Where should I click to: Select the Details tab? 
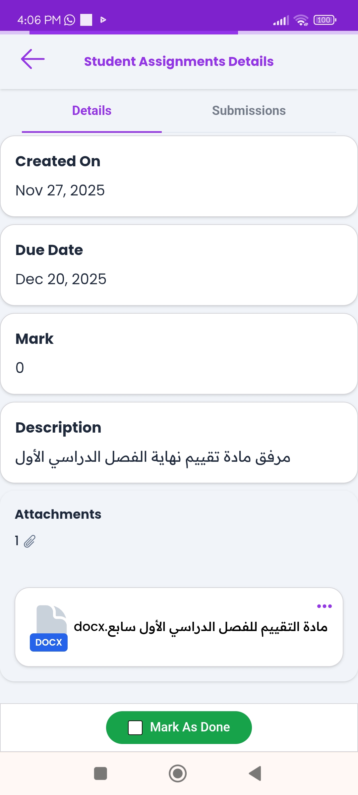coord(92,111)
